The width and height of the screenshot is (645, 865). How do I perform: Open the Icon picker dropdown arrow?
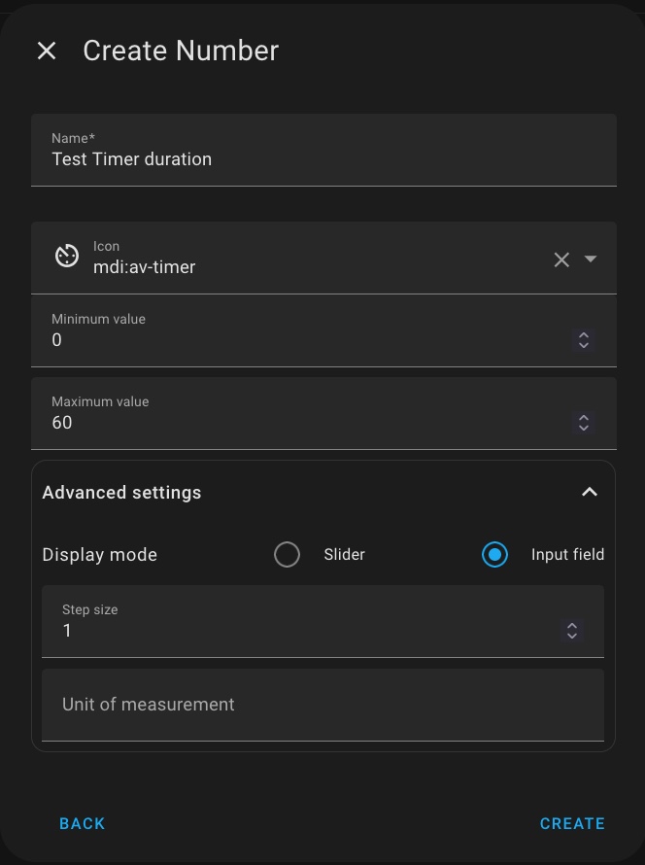click(591, 259)
